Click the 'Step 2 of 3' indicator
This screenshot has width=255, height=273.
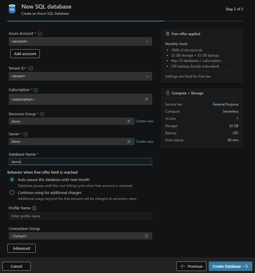click(x=234, y=9)
